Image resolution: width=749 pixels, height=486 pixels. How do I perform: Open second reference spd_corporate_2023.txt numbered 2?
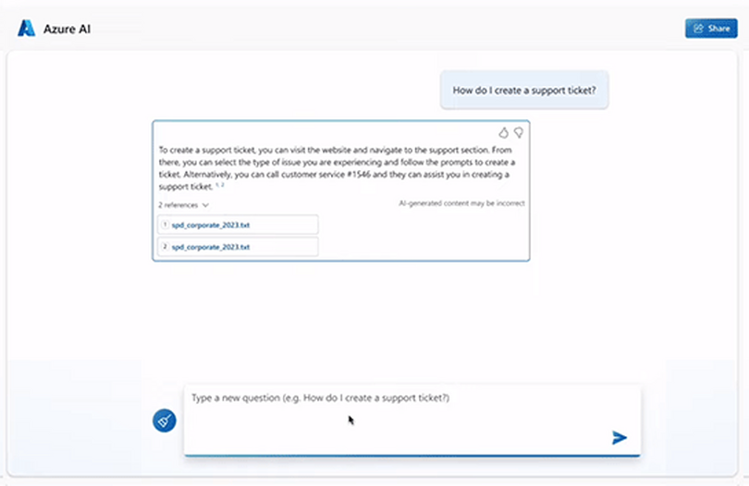pyautogui.click(x=238, y=247)
